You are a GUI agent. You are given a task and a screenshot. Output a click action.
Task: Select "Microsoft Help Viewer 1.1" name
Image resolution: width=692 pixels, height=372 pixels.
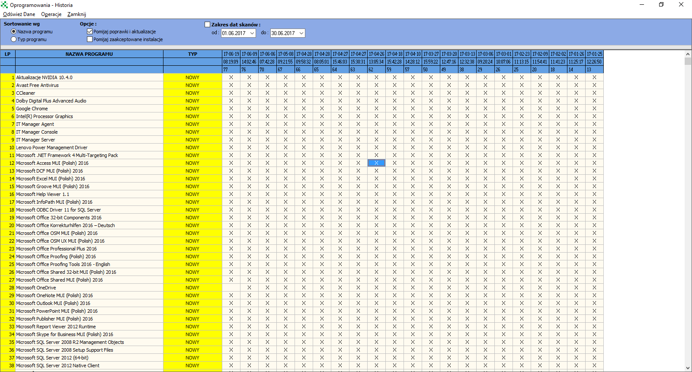tap(42, 194)
